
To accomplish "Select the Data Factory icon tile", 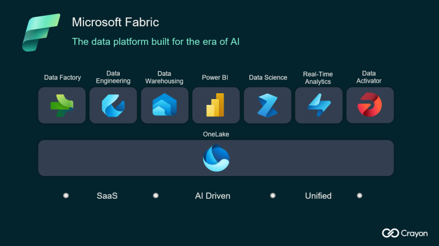I will coord(62,106).
